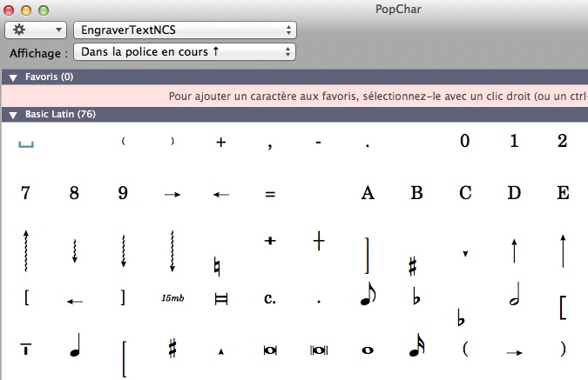Close the PopChar window
Viewport: 588px width, 380px height.
[10, 10]
